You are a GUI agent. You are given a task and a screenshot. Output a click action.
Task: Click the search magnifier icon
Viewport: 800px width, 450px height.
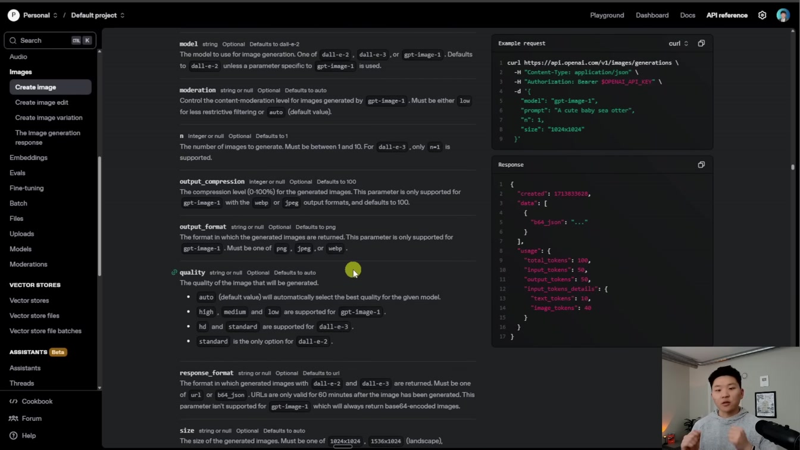[x=12, y=40]
